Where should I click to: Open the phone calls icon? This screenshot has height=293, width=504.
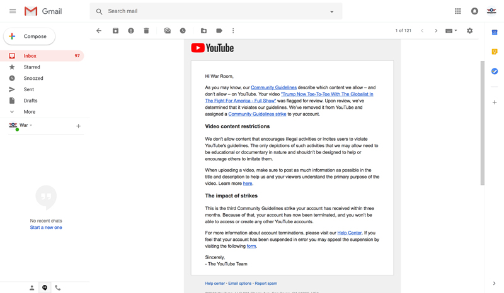[57, 288]
